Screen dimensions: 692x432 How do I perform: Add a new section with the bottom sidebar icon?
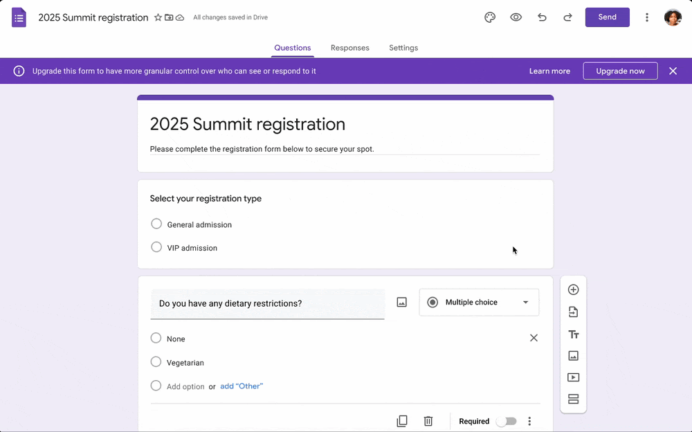coord(573,399)
